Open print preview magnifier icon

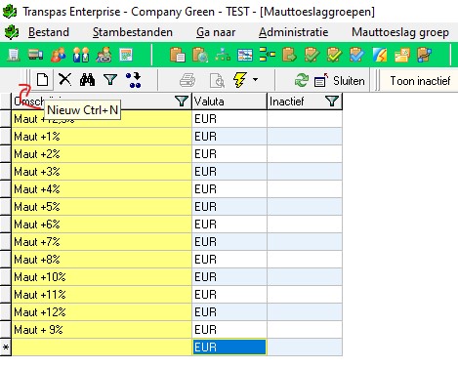(217, 80)
